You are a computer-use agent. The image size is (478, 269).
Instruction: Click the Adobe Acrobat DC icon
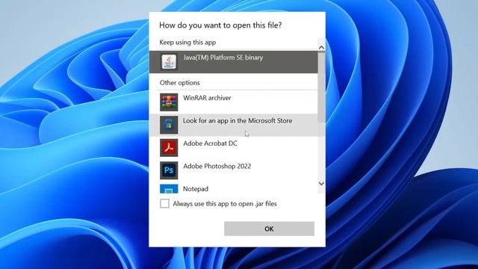click(x=169, y=148)
